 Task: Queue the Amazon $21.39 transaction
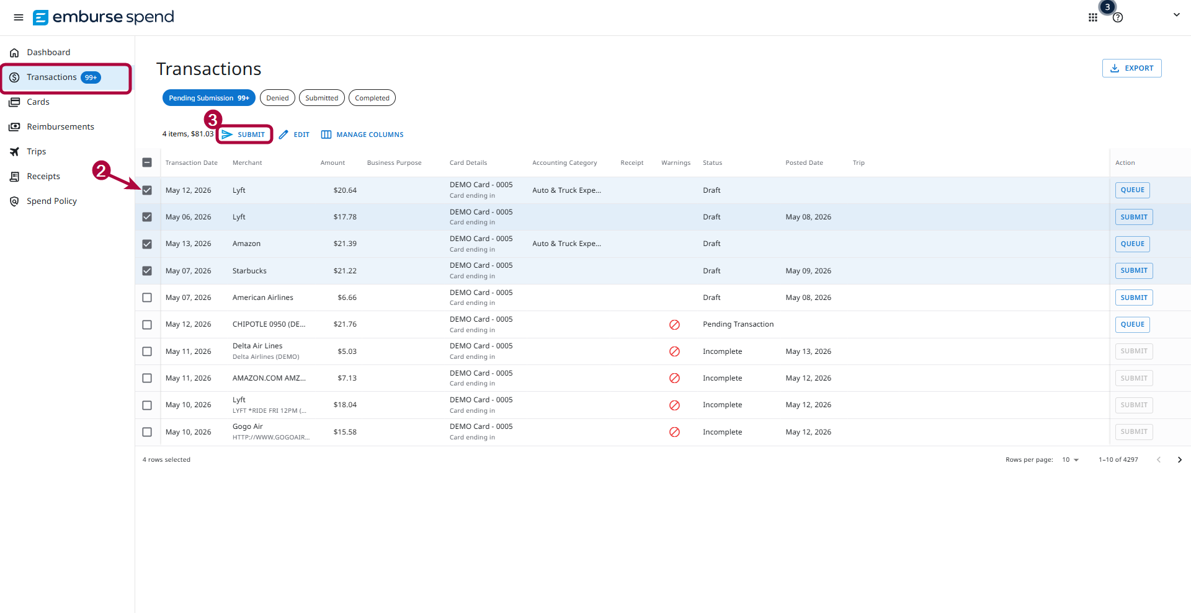tap(1132, 244)
